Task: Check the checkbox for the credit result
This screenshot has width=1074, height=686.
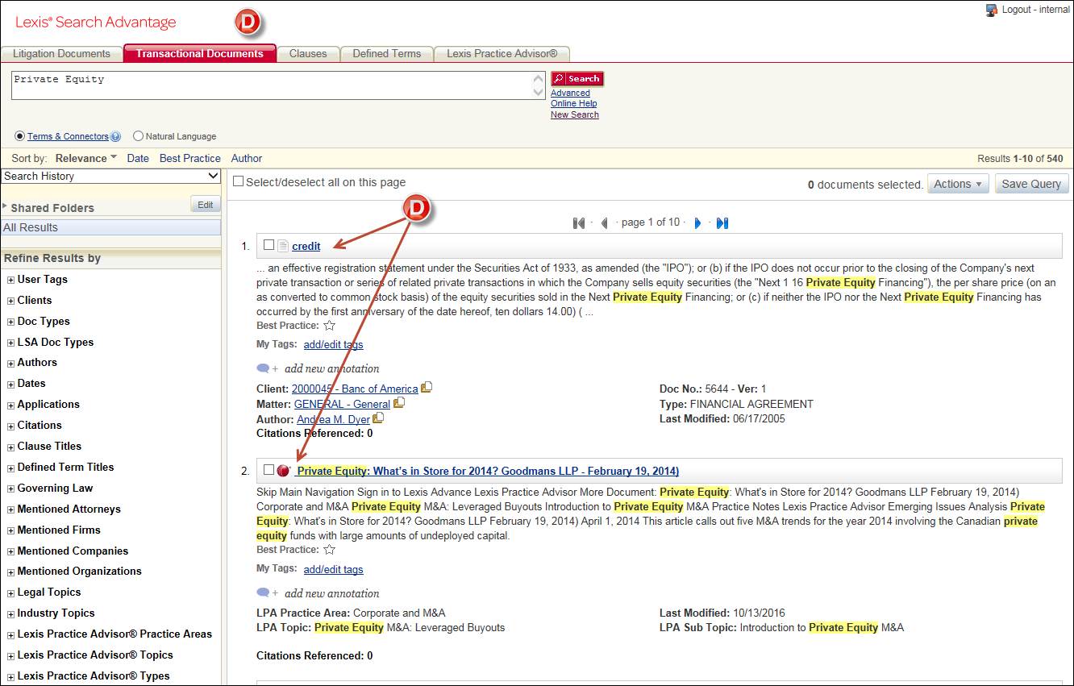Action: point(268,245)
